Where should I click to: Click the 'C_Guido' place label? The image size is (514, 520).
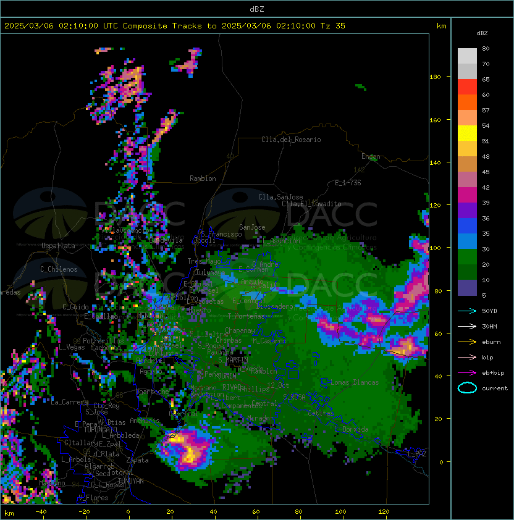[x=75, y=307]
